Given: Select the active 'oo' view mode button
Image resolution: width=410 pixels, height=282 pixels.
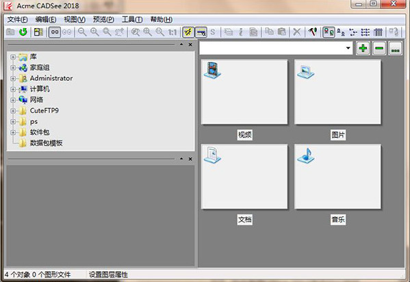Looking at the screenshot, I should (55, 32).
